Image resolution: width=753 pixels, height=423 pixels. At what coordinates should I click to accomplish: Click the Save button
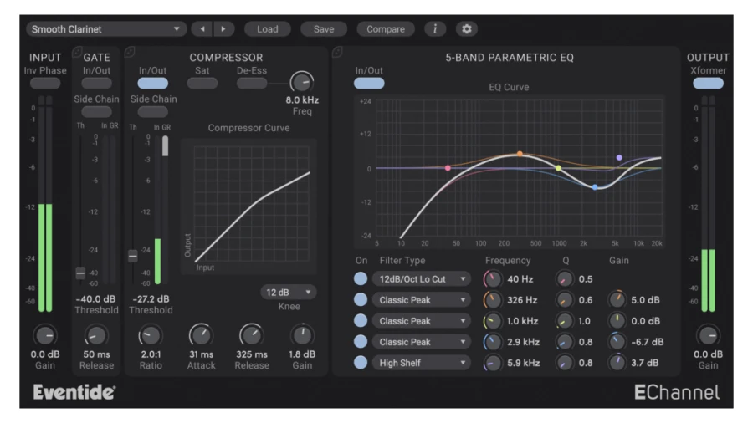tap(324, 29)
